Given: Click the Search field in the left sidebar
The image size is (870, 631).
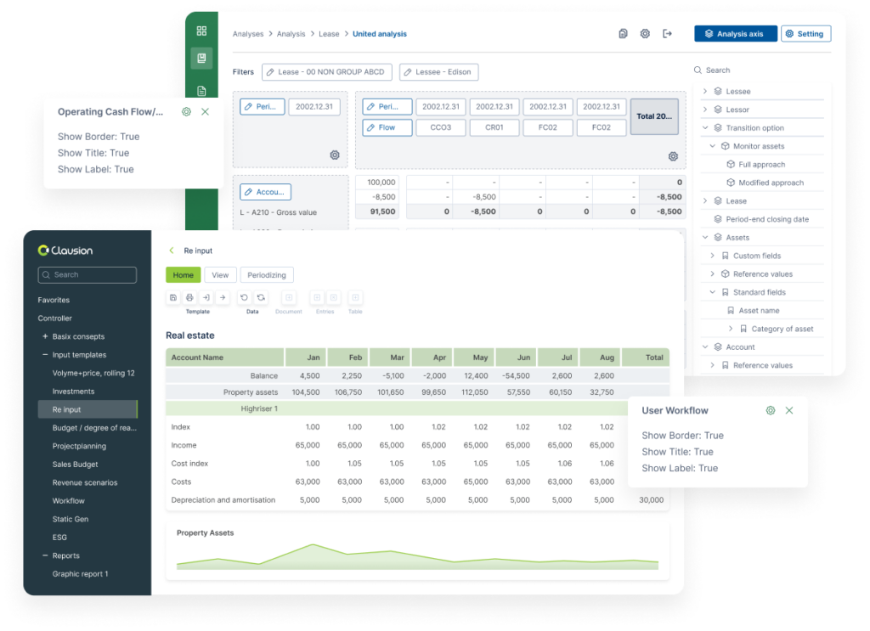Looking at the screenshot, I should pyautogui.click(x=87, y=275).
